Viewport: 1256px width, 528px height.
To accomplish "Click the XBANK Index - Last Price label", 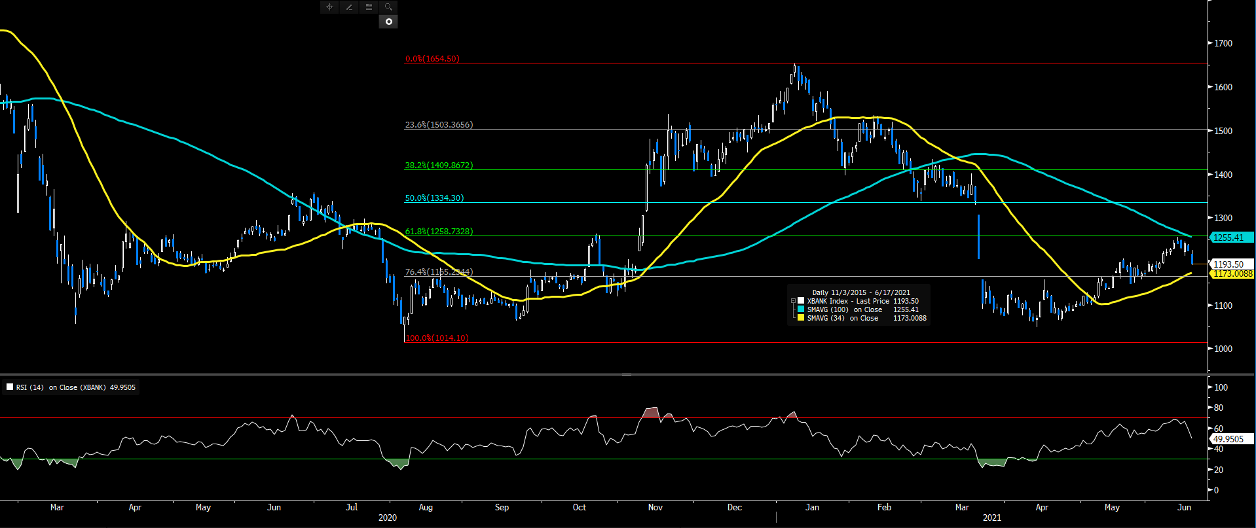I will (x=848, y=301).
